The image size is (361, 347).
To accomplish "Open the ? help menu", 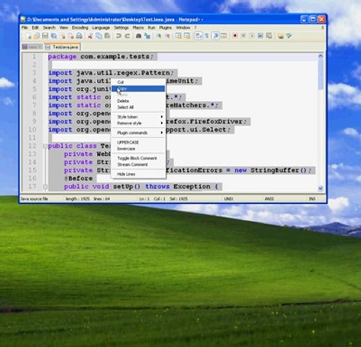I will click(195, 27).
